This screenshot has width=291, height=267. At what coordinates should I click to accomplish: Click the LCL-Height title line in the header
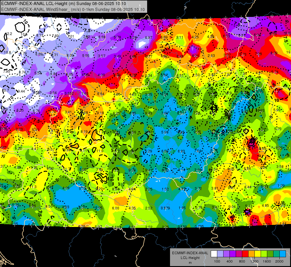[x=64, y=4]
